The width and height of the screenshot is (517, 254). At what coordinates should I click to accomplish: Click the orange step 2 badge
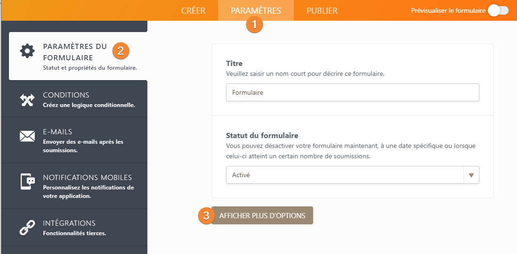click(121, 51)
